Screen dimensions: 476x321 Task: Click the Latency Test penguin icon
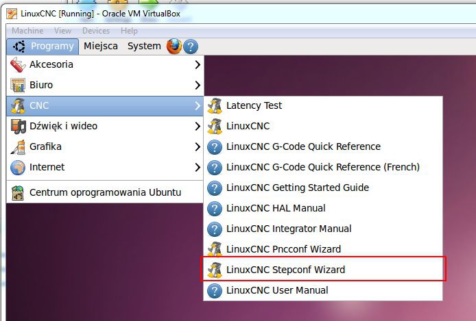click(215, 105)
